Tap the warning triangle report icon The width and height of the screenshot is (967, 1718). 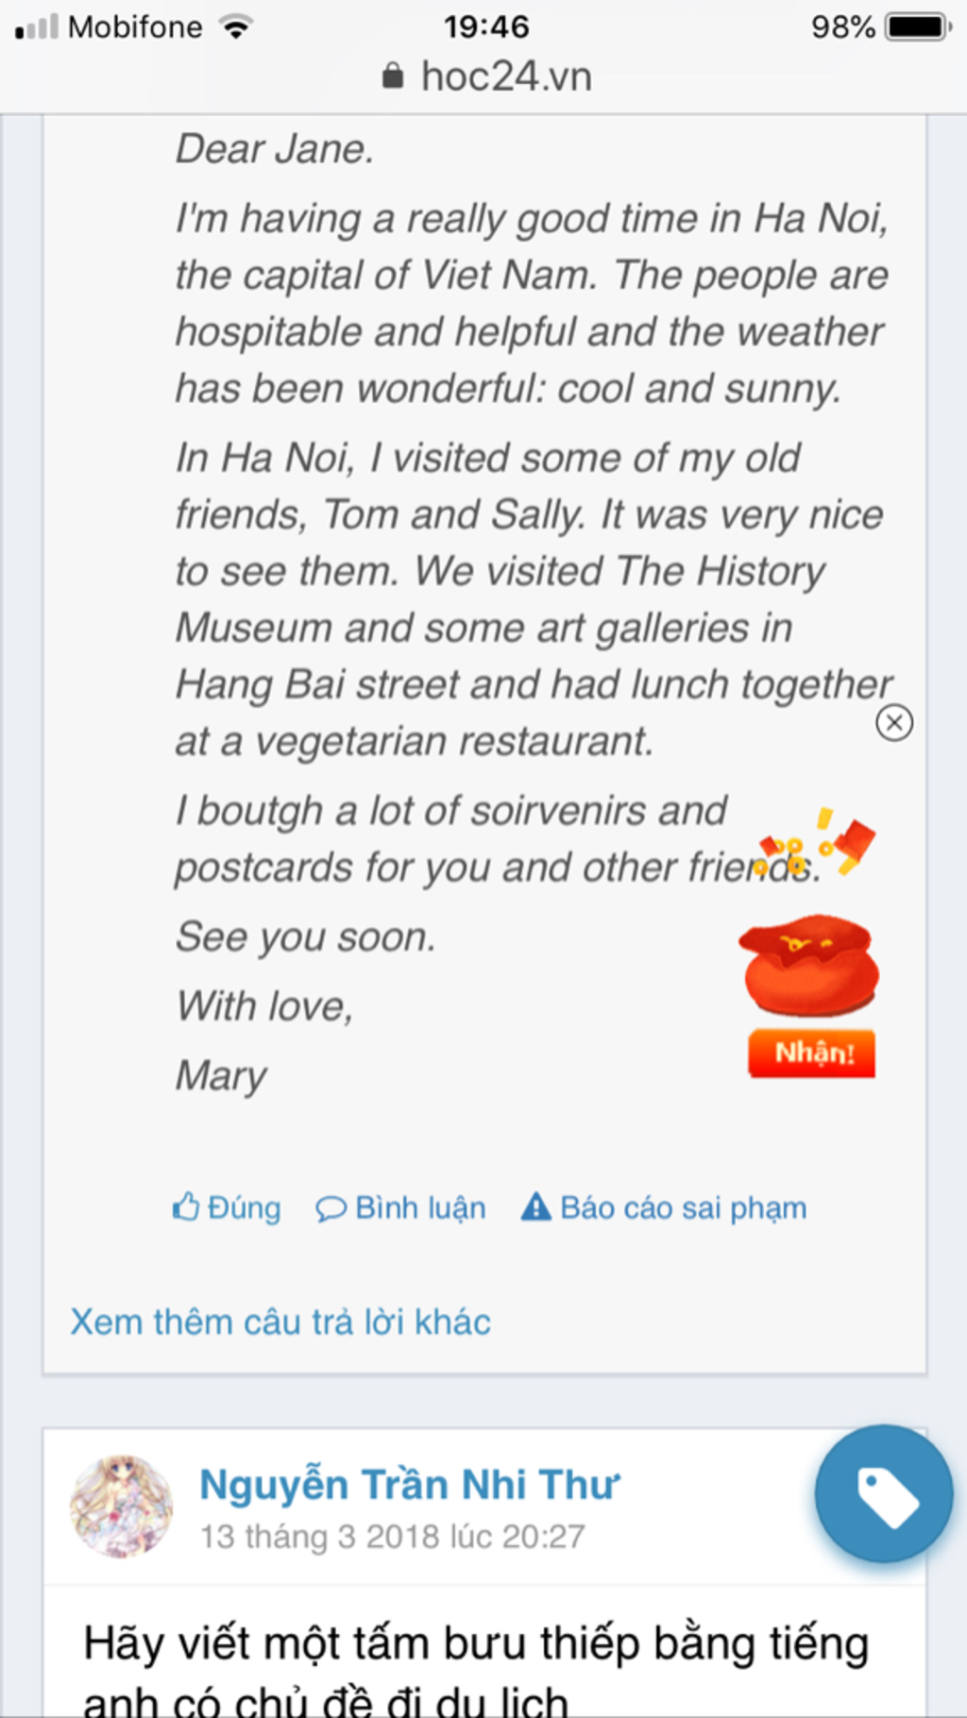535,1207
